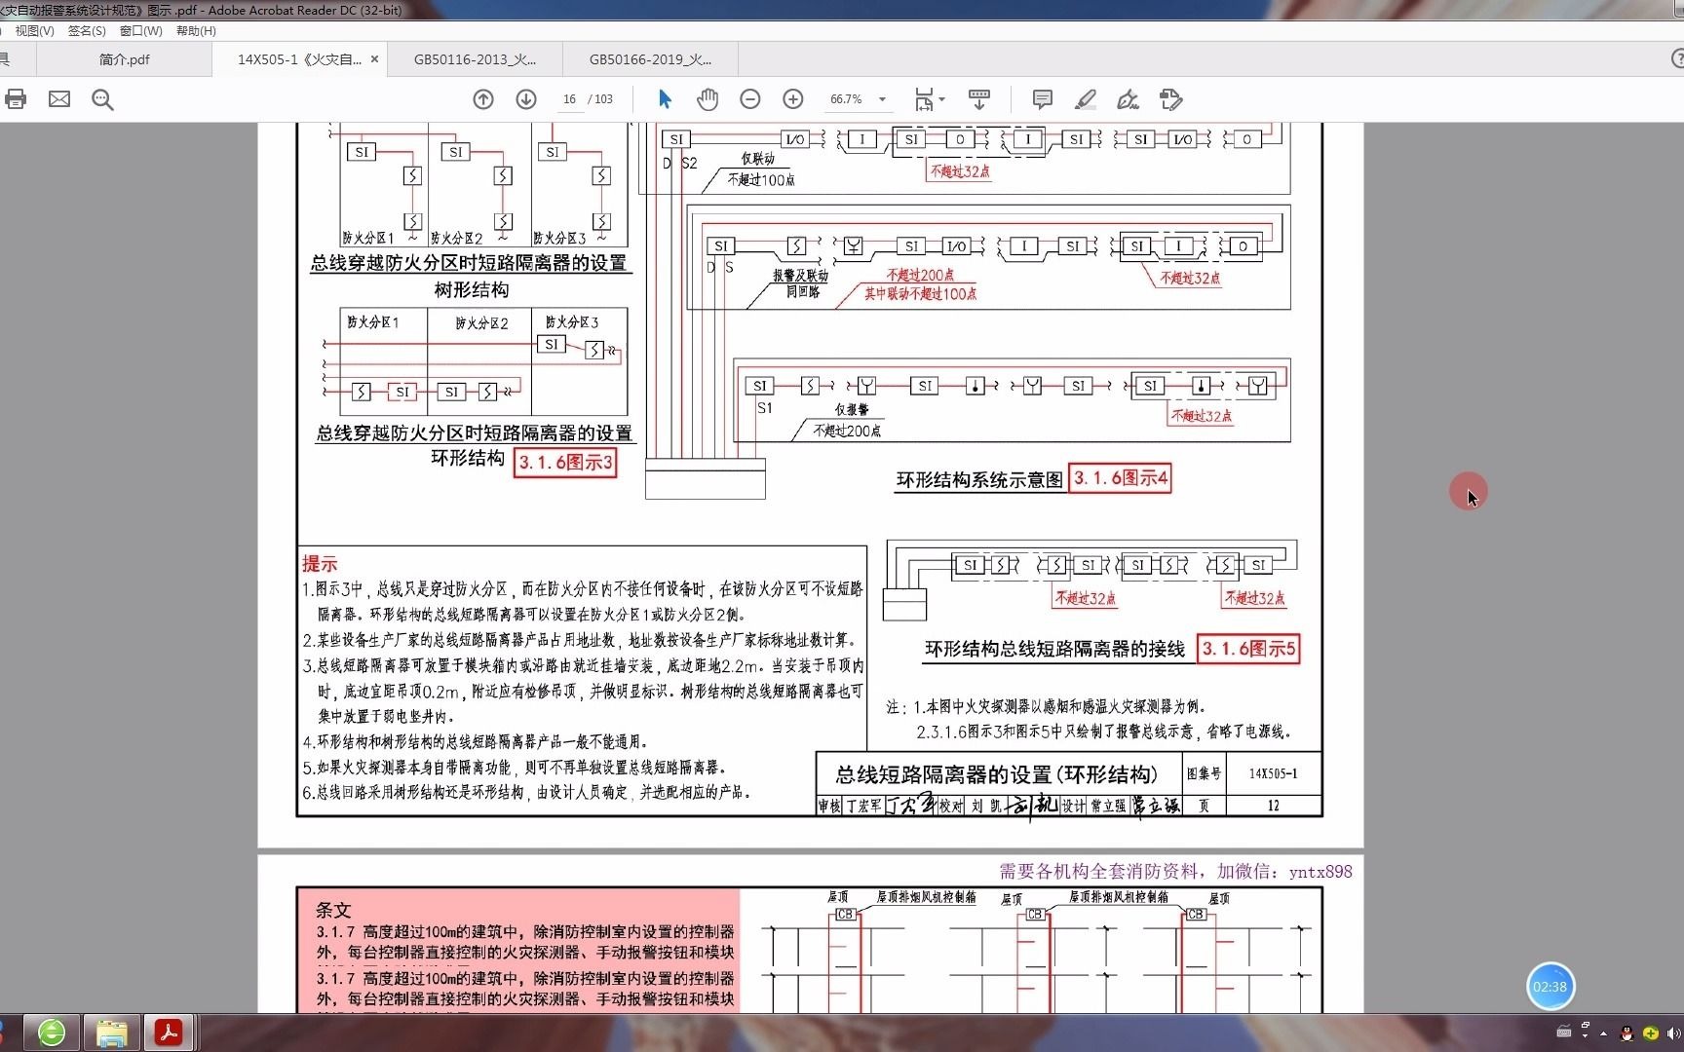Print the document with the printer icon

pos(16,99)
